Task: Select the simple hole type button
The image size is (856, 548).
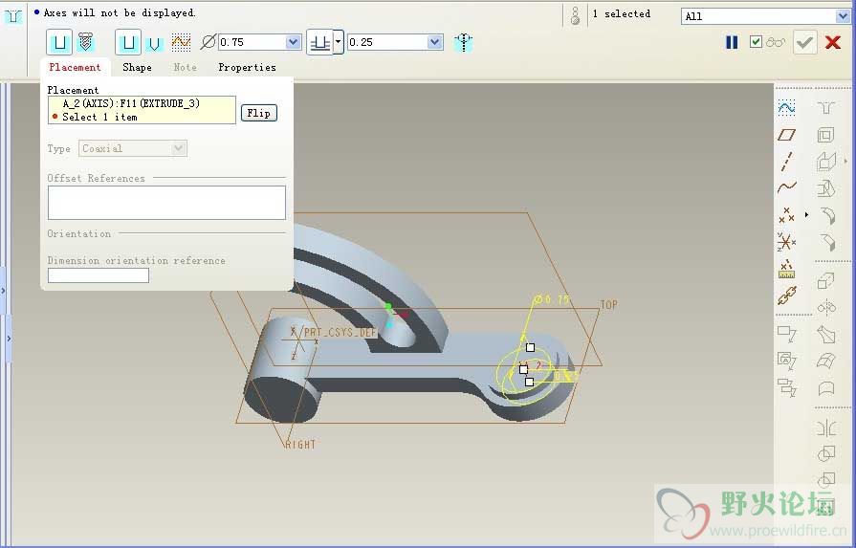Action: [59, 42]
